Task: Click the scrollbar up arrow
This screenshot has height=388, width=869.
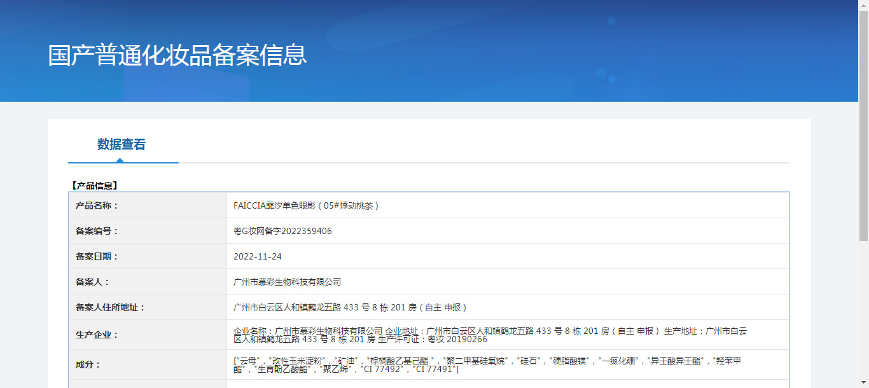Action: pos(863,5)
